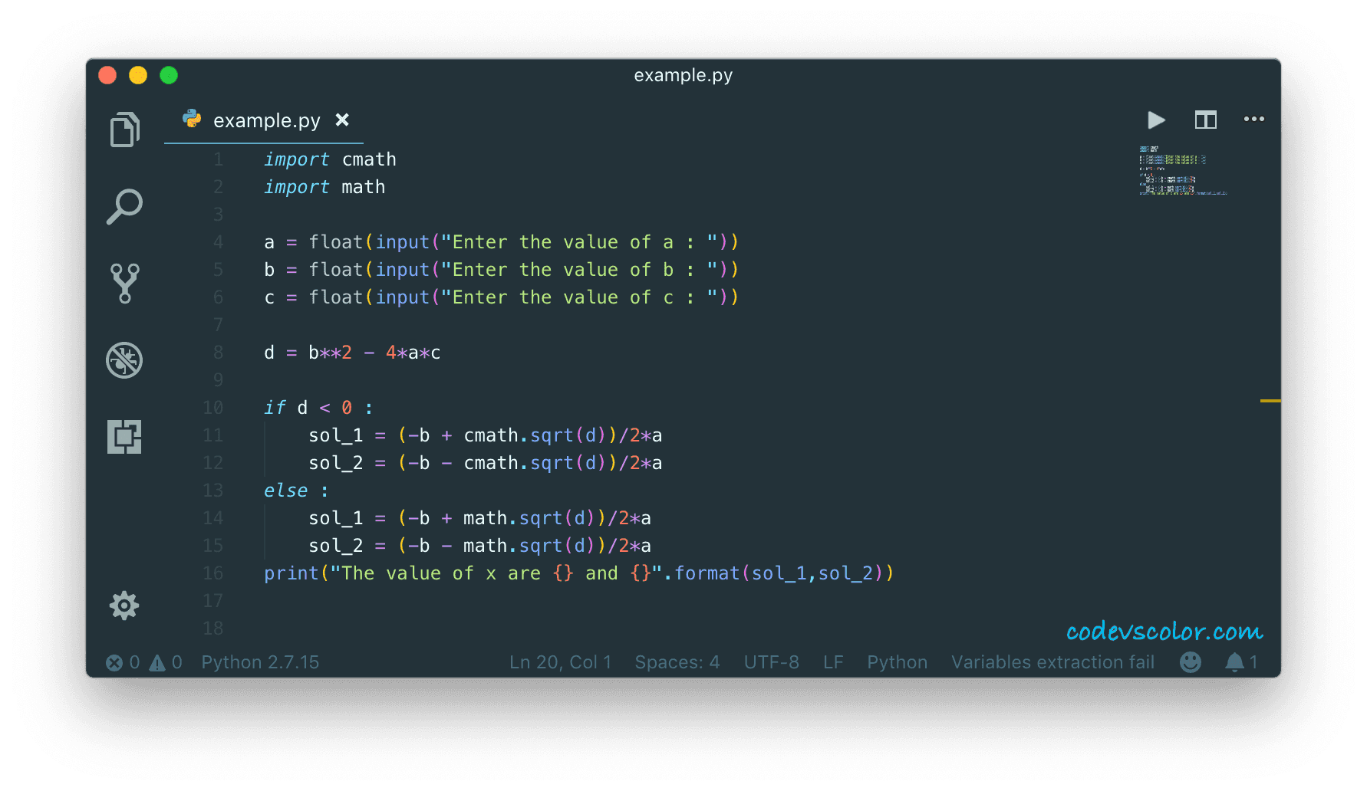Screen dimensions: 1367x791
Task: Switch line endings by clicking LF
Action: tap(833, 662)
